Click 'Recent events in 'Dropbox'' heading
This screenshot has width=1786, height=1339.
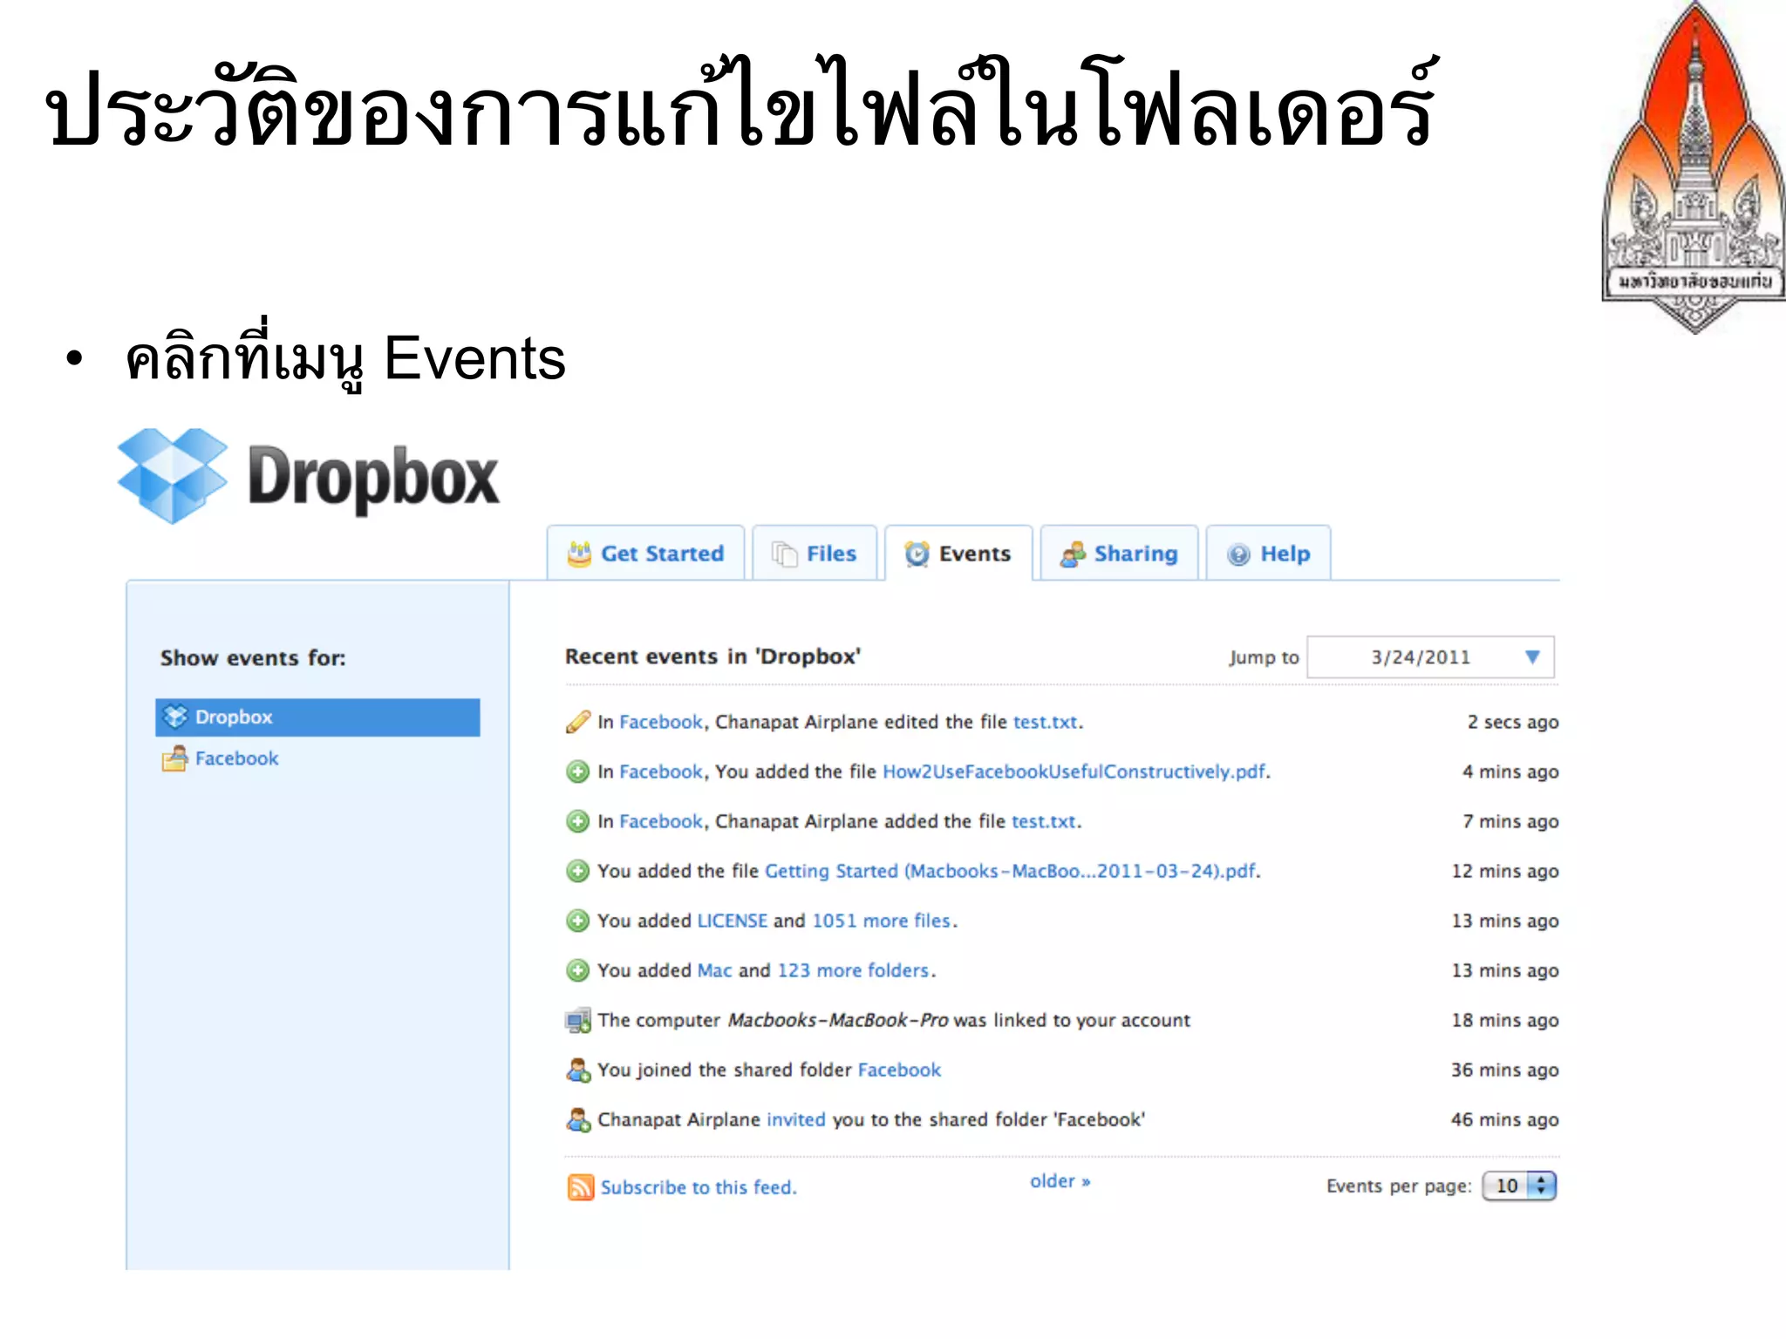(x=712, y=656)
